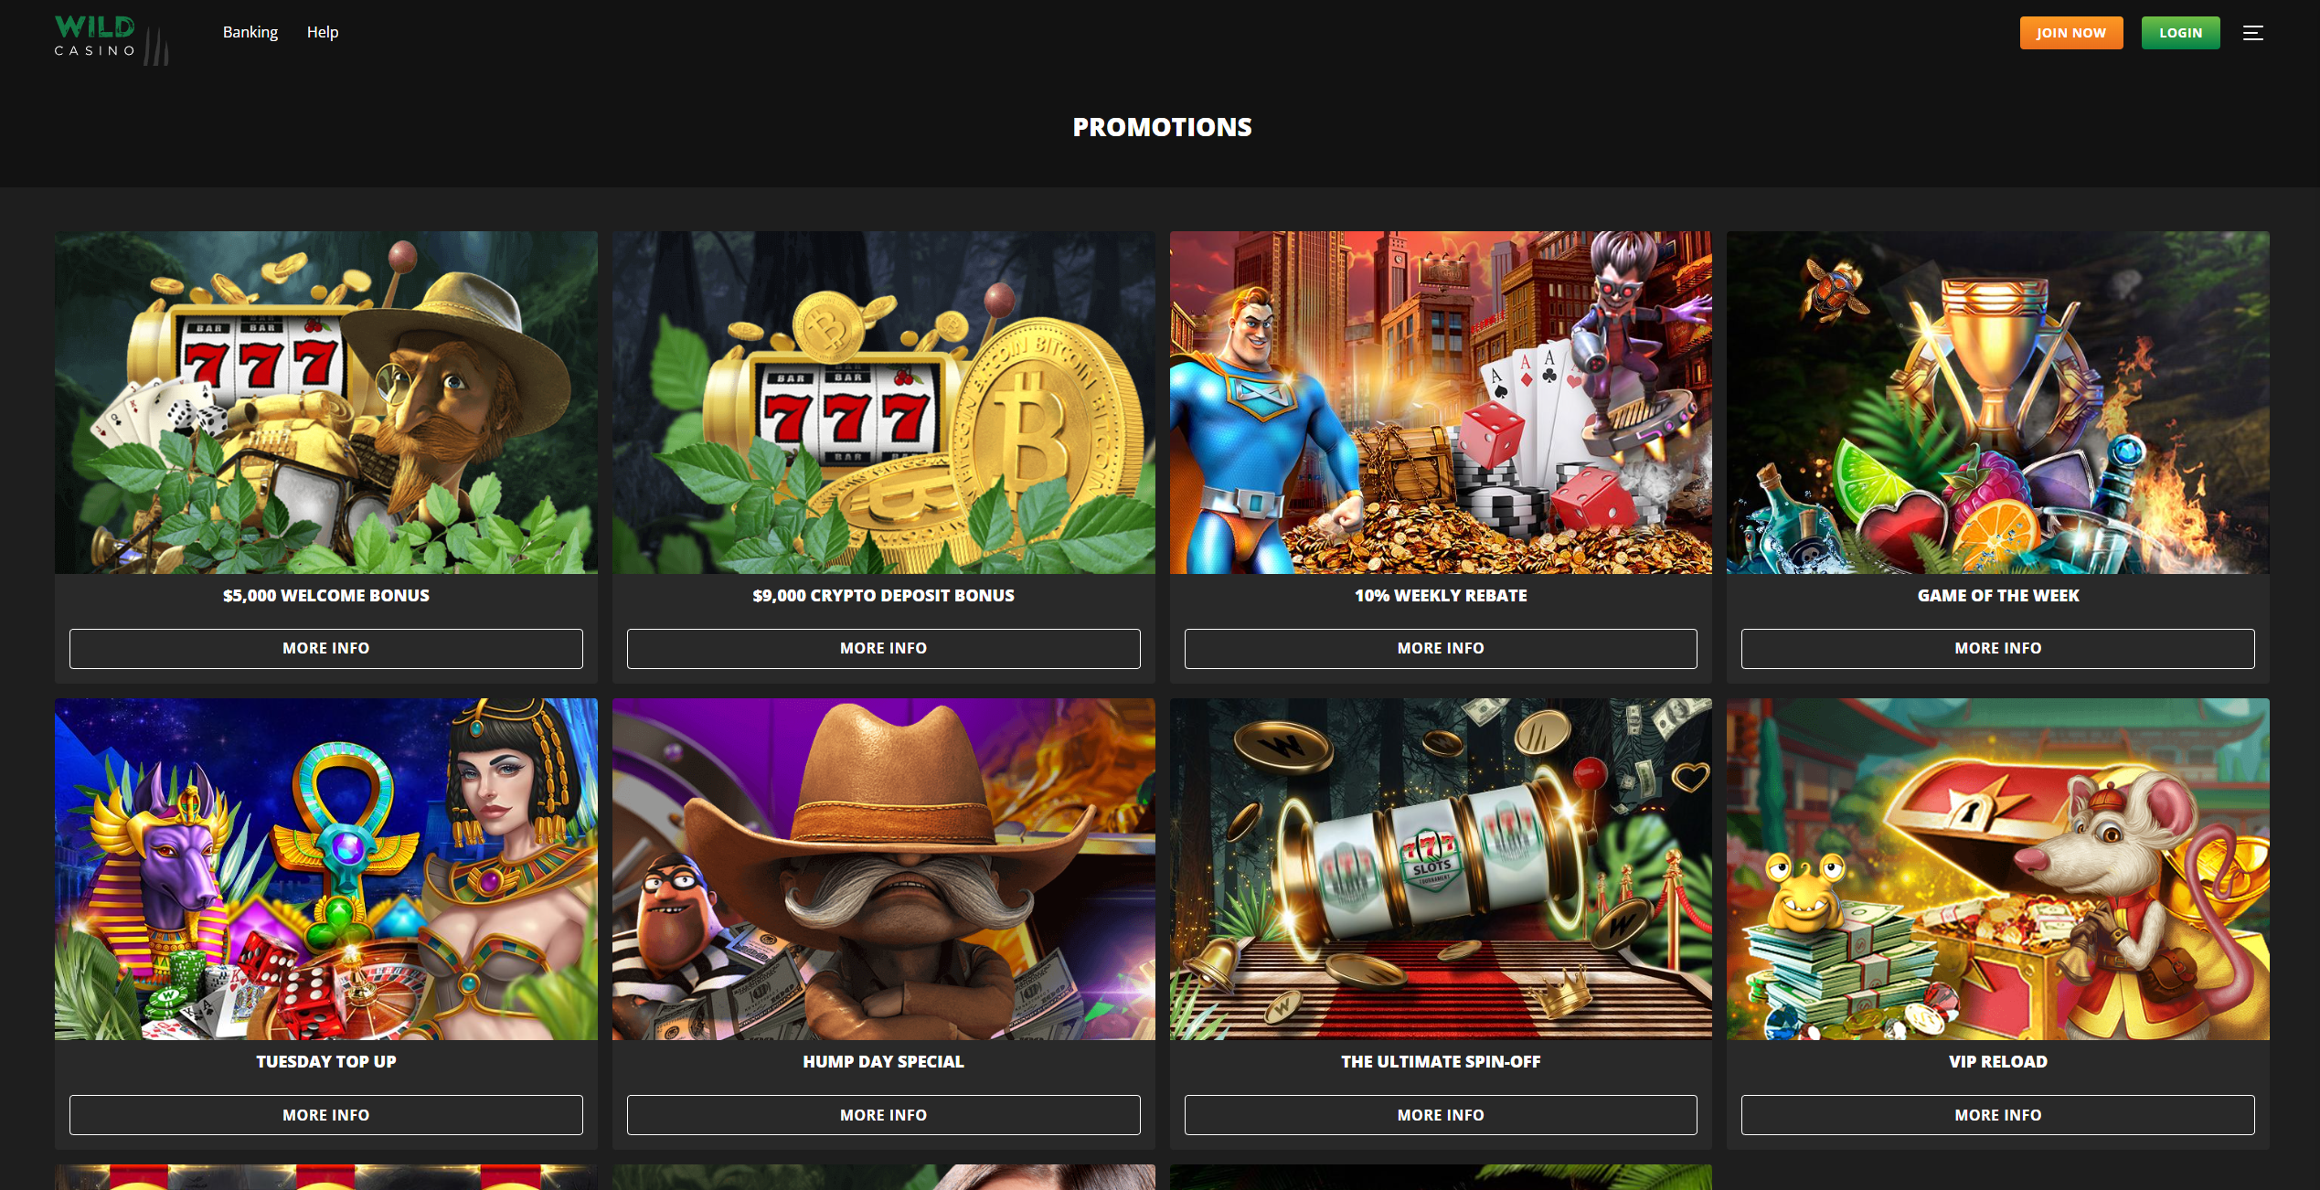The width and height of the screenshot is (2320, 1190).
Task: Open the VIP Reload treasure chest image
Action: click(x=1998, y=869)
